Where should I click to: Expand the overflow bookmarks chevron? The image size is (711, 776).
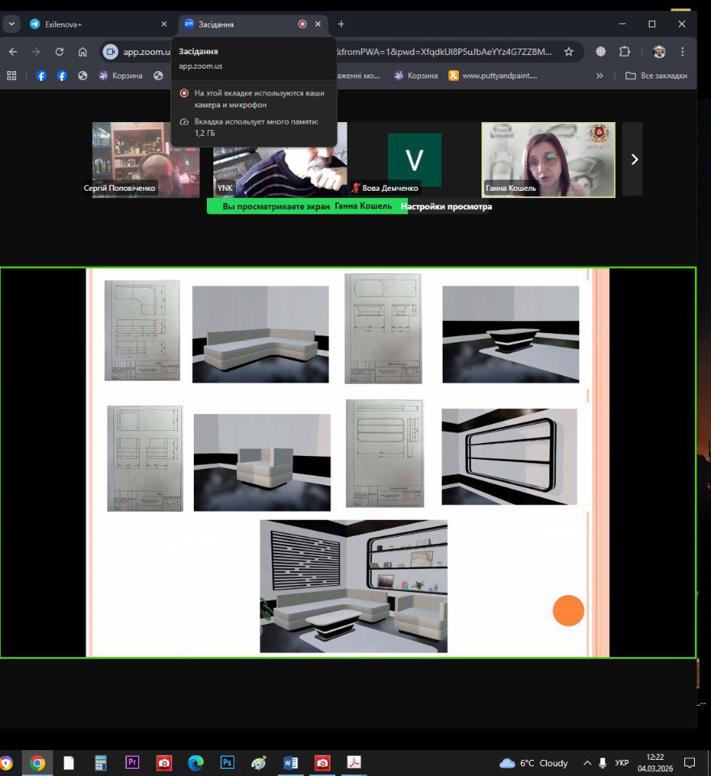pyautogui.click(x=600, y=76)
